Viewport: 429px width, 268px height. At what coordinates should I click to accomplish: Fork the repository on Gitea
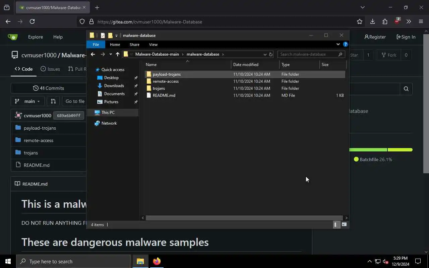(x=388, y=55)
